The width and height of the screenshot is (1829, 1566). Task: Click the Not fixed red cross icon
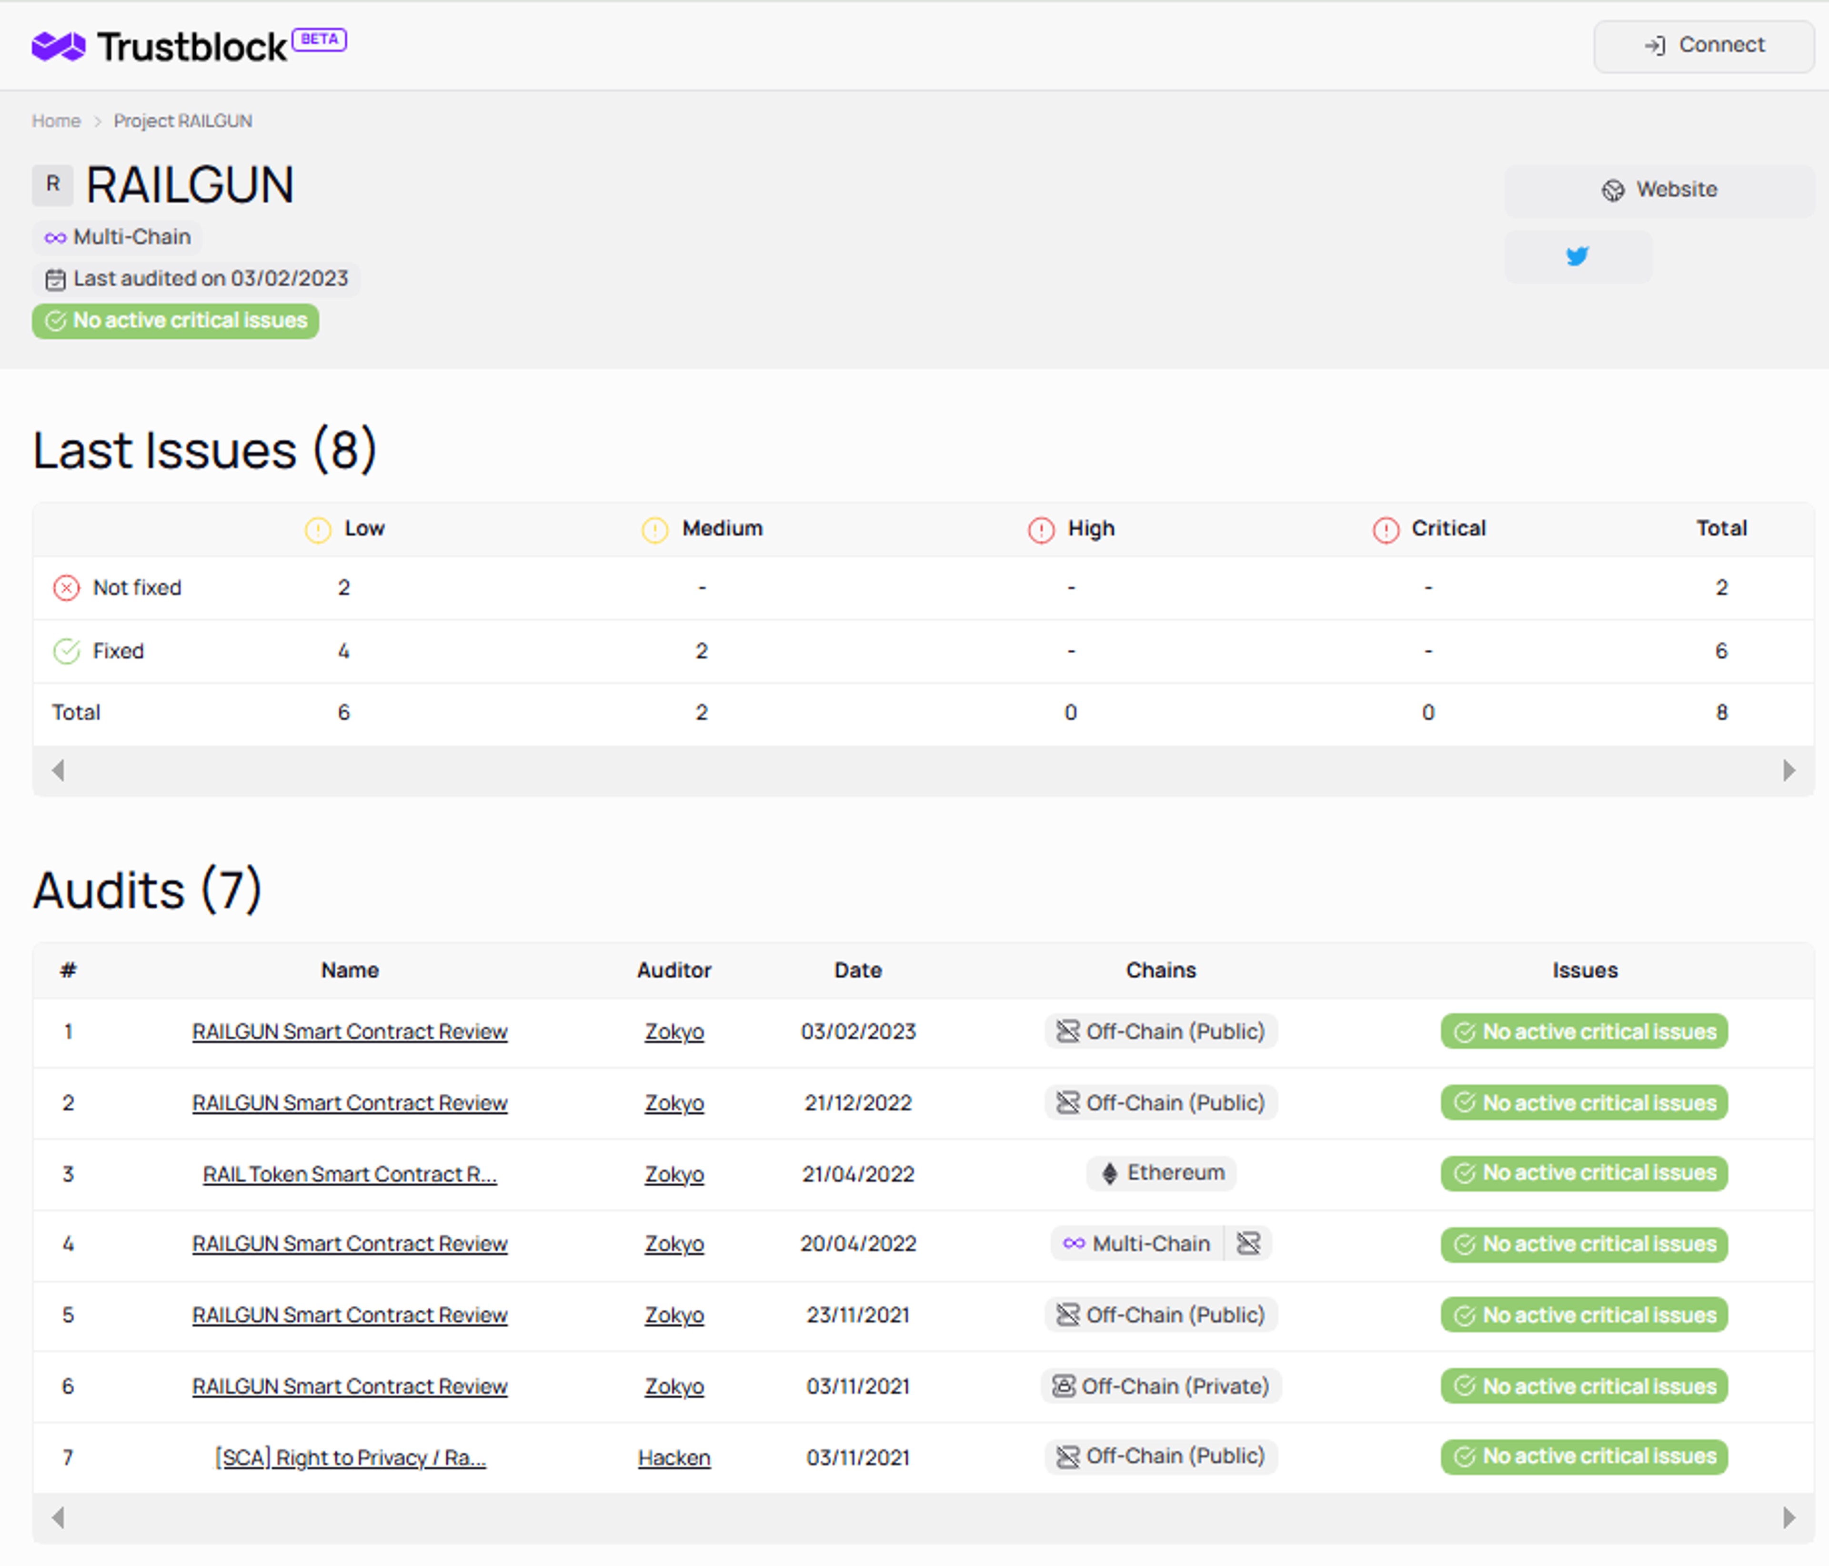tap(66, 588)
